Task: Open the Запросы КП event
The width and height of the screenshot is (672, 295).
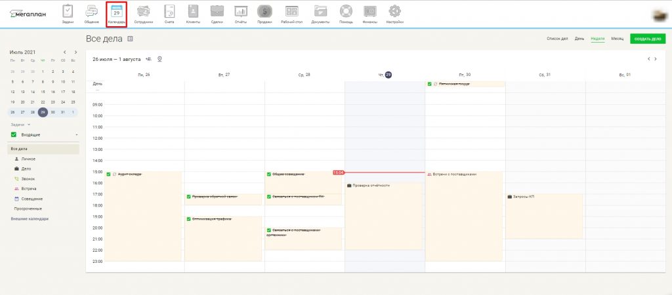Action: tap(544, 216)
